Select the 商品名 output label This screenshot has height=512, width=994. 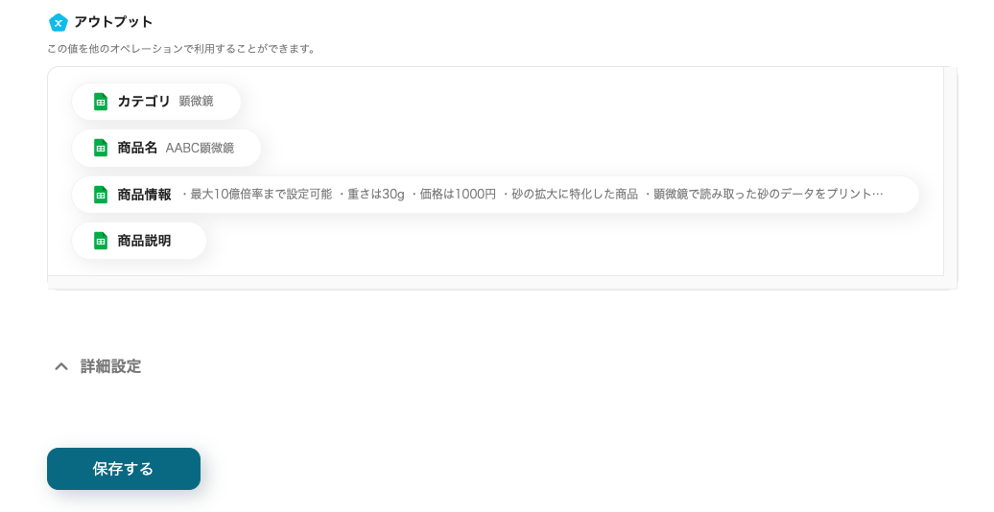click(x=137, y=148)
